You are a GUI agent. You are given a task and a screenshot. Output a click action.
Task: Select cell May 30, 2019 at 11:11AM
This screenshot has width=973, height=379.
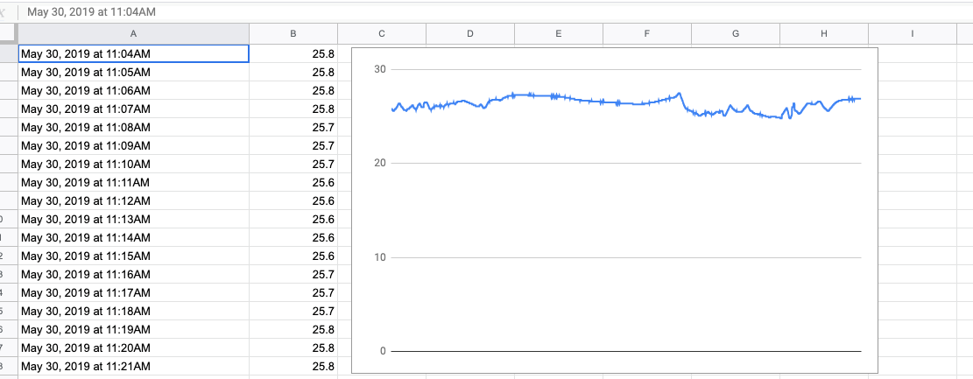(133, 182)
